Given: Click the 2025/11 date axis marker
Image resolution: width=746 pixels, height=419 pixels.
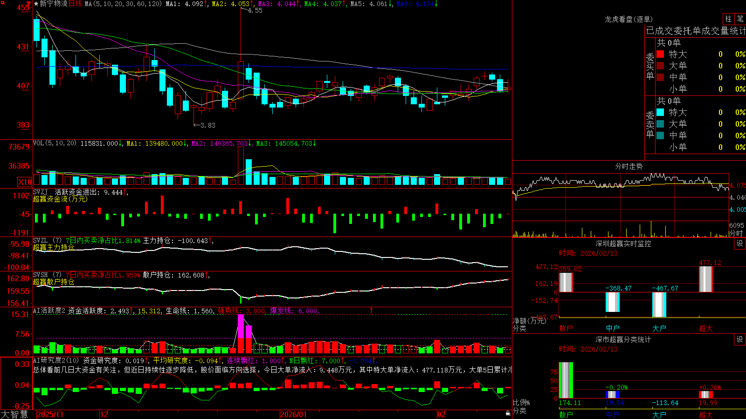Looking at the screenshot, I should 50,414.
